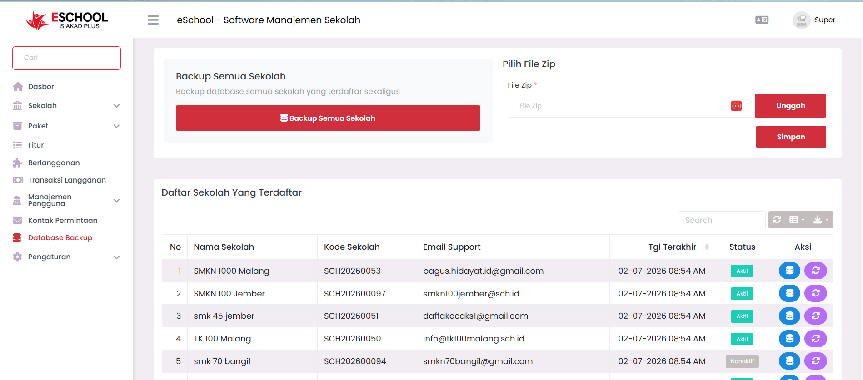The height and width of the screenshot is (380, 863).
Task: Open the table columns dropdown
Action: coord(797,220)
